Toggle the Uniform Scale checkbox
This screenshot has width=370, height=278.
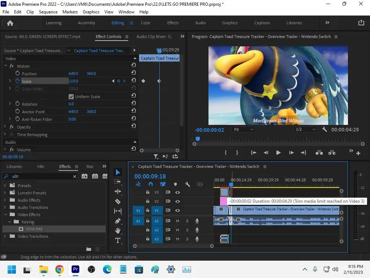tap(71, 96)
